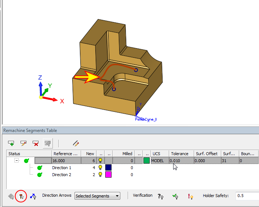Click the red exclamation verification icon
This screenshot has height=207, width=259.
click(190, 196)
